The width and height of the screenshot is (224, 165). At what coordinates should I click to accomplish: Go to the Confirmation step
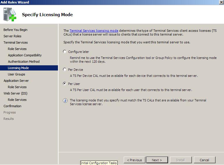12,106
